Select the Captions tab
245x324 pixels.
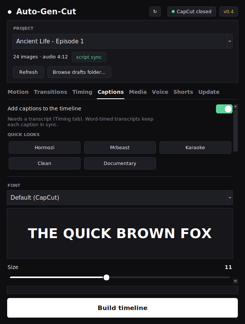point(110,92)
